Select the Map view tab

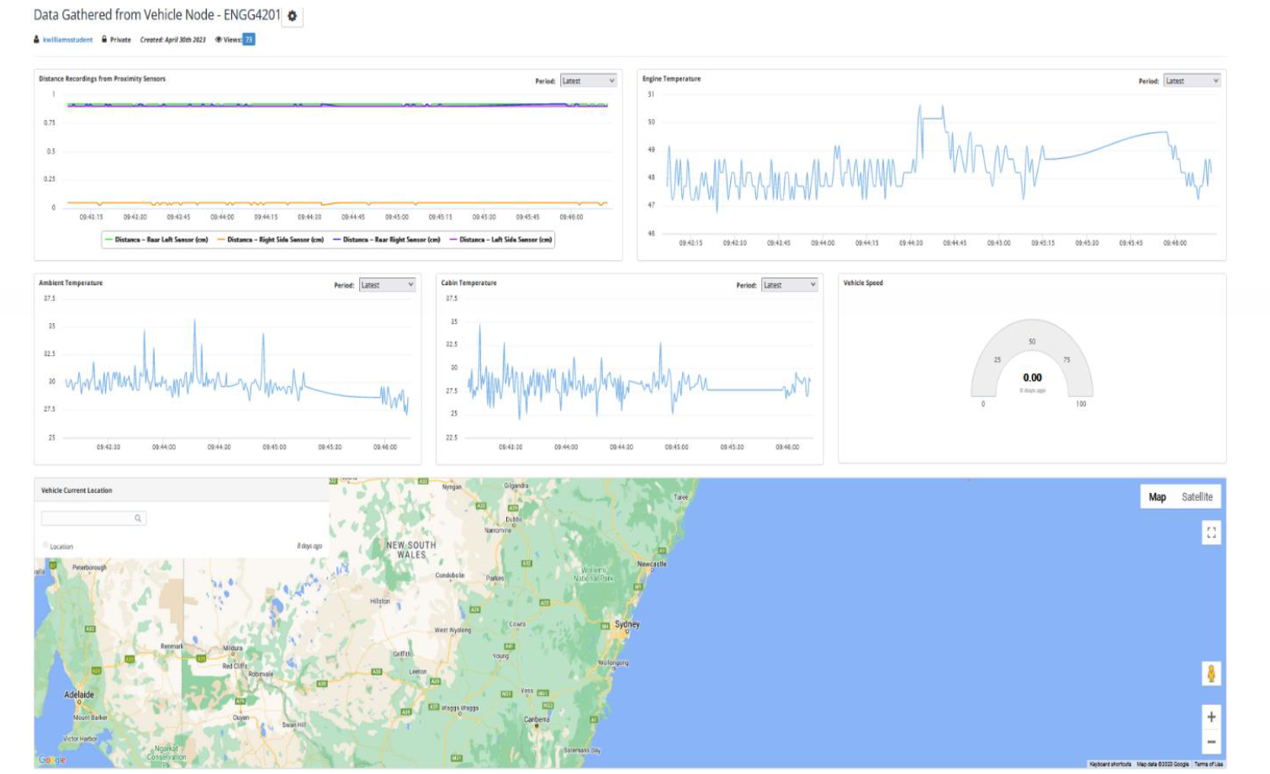pos(1157,497)
